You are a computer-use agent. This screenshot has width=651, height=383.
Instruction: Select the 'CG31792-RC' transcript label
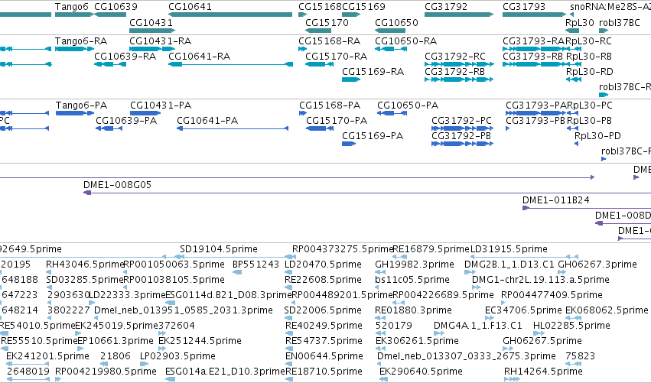(x=455, y=57)
